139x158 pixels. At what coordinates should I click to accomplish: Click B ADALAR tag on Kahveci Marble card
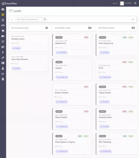click(x=62, y=102)
